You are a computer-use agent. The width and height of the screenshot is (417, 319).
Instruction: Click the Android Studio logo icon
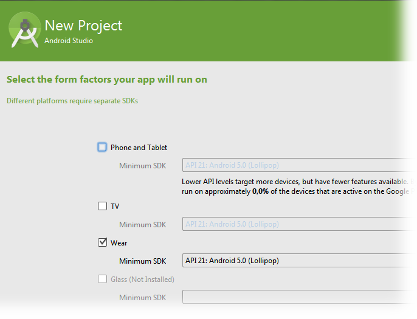pos(25,32)
